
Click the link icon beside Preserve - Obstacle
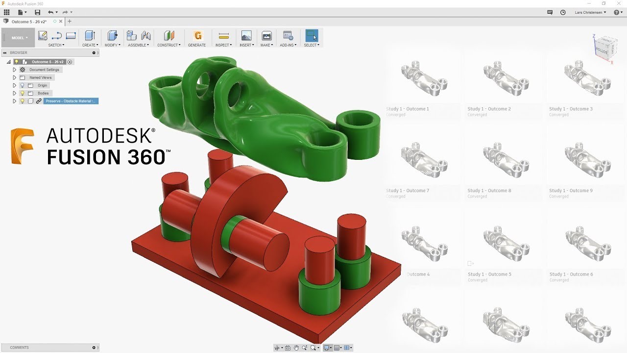tap(39, 101)
